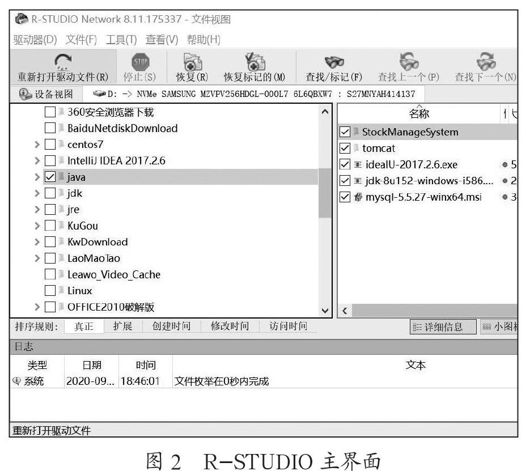Sort by 扩展 rule

coord(122,326)
